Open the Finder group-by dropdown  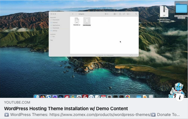pos(115,14)
